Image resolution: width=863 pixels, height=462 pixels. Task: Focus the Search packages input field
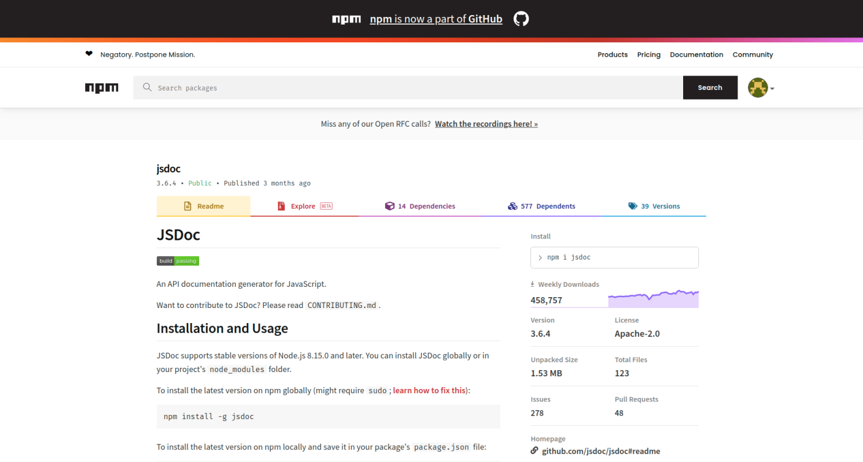pyautogui.click(x=408, y=88)
